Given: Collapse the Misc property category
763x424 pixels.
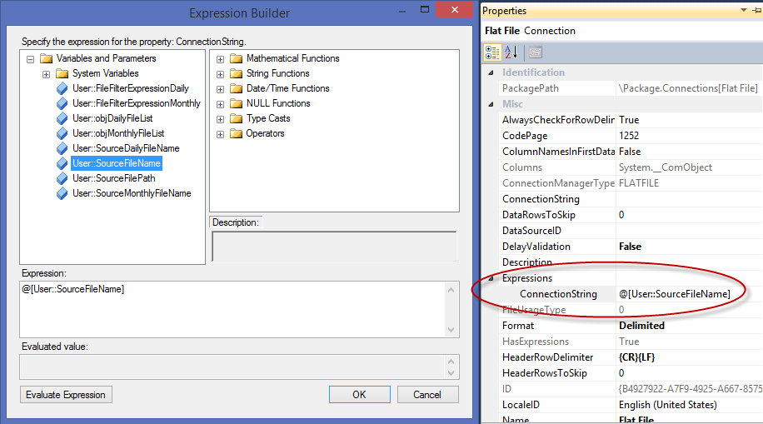Looking at the screenshot, I should click(x=491, y=104).
